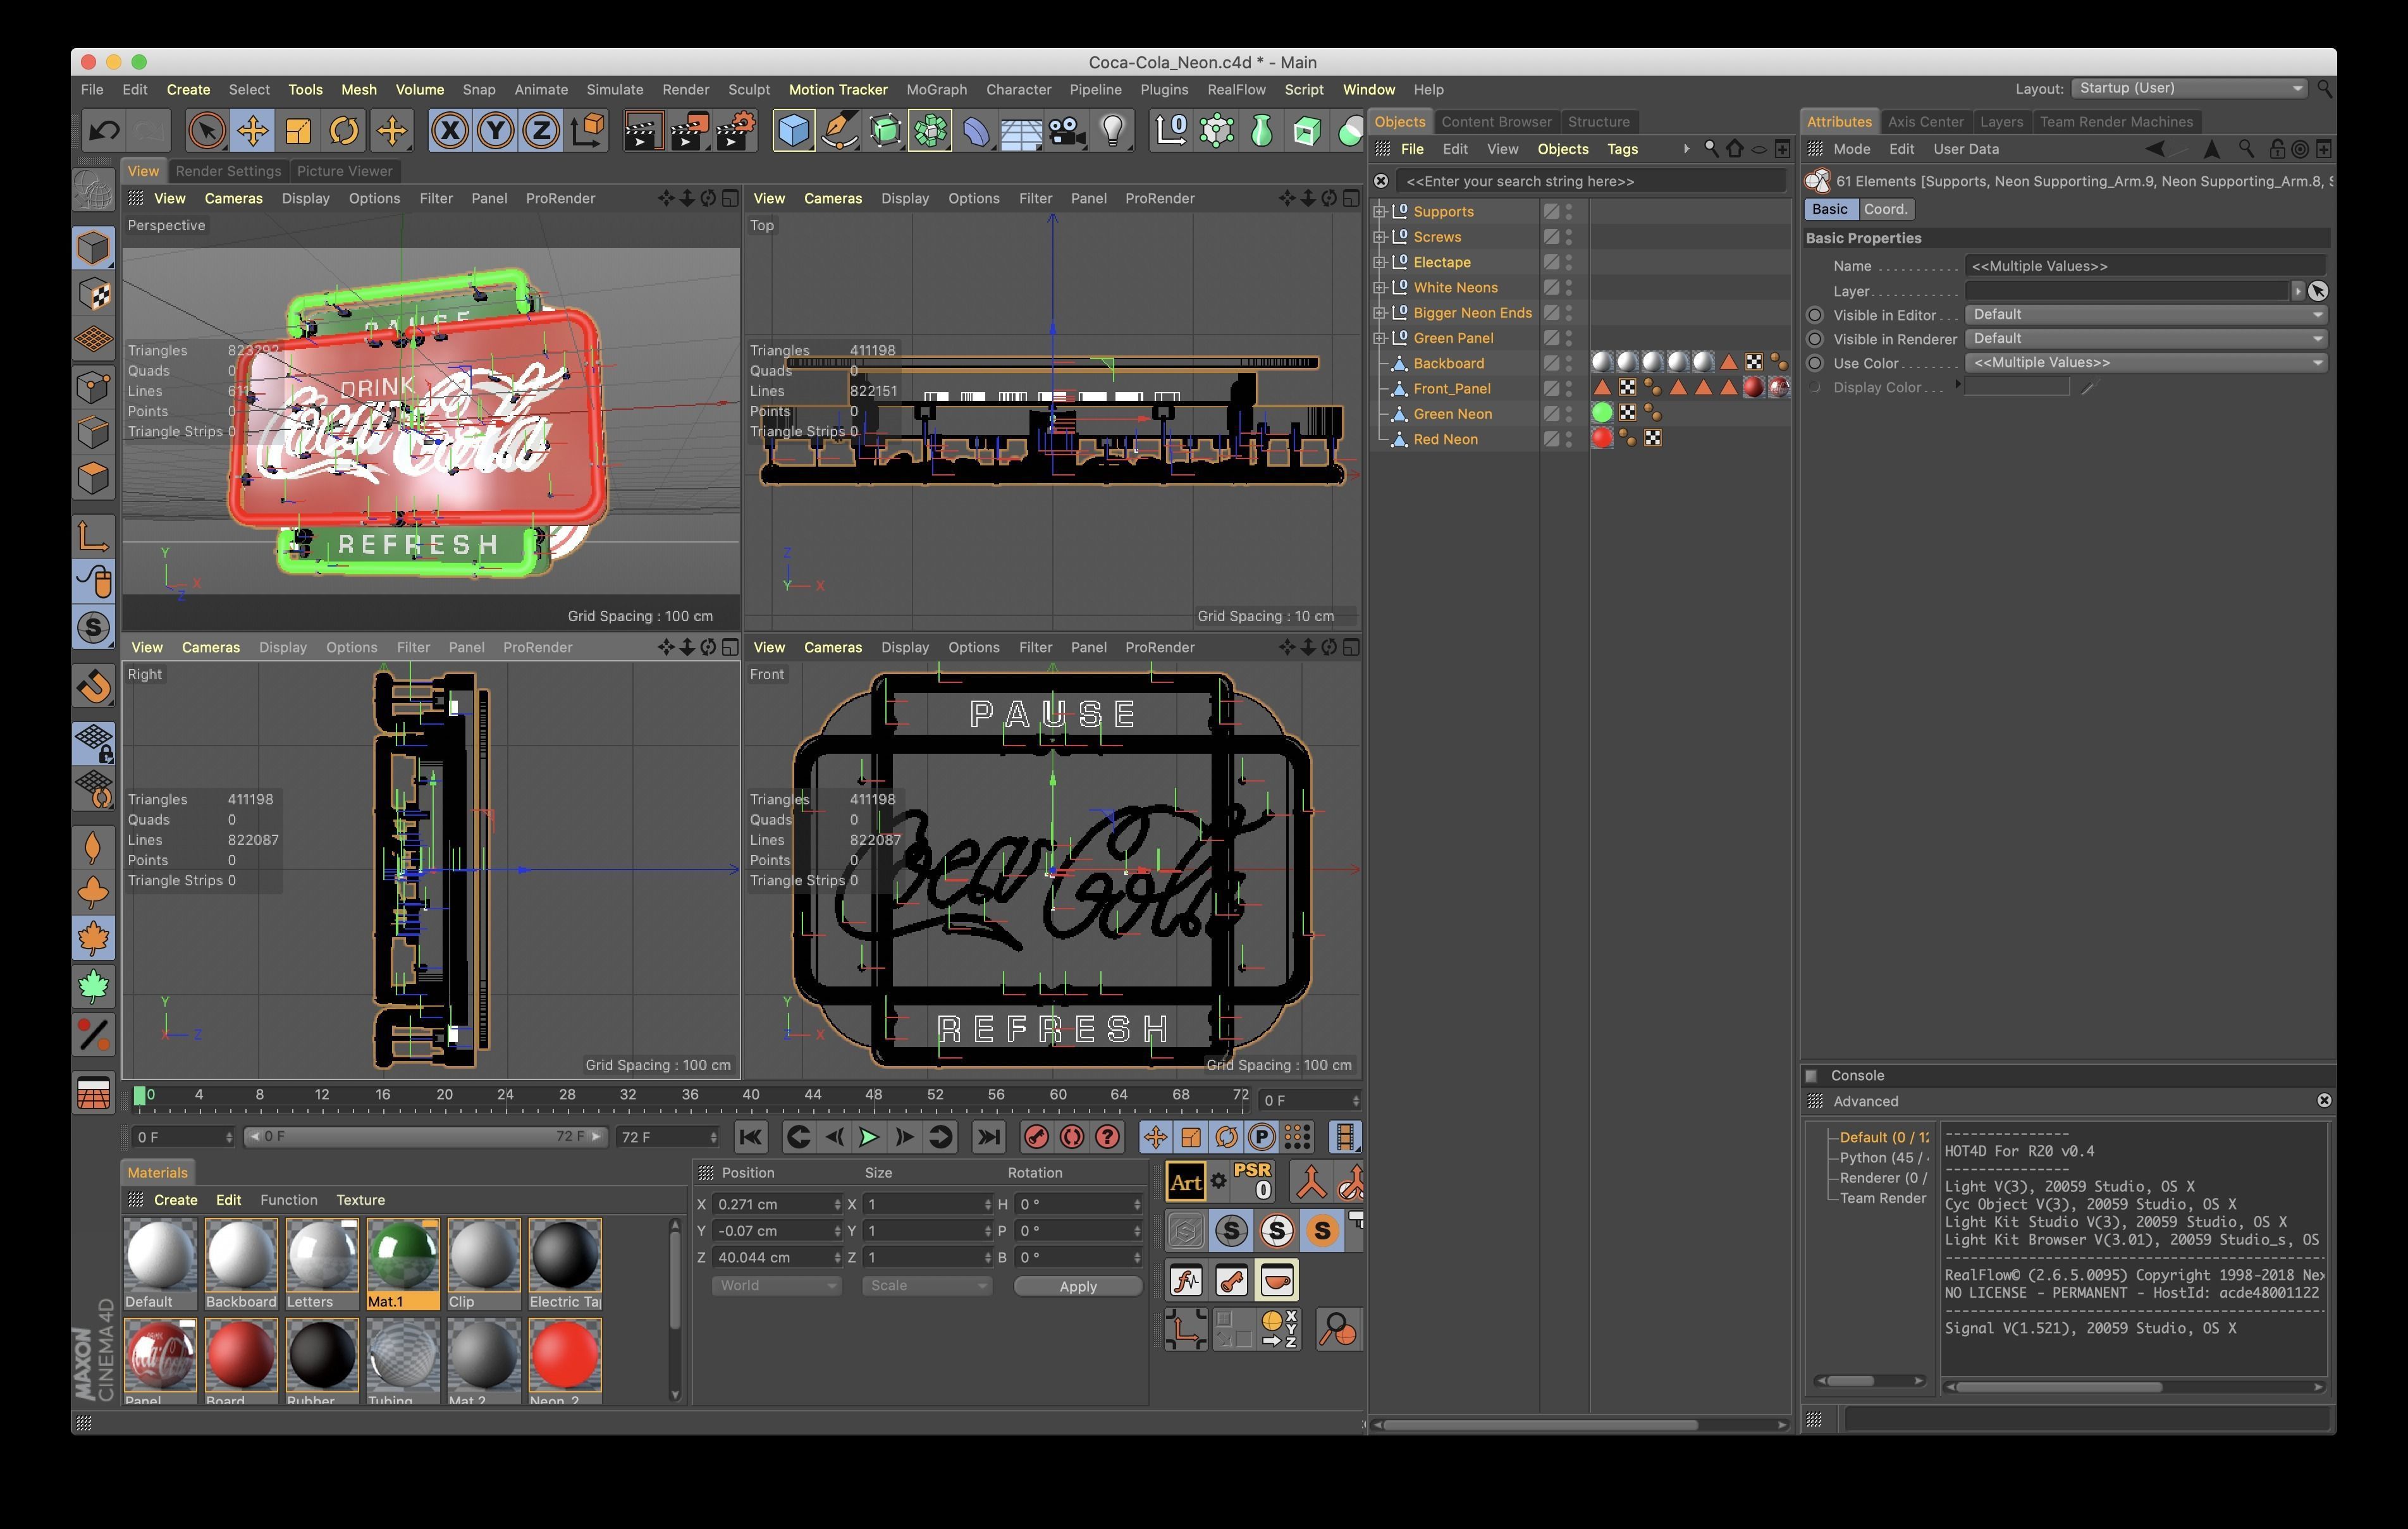Open Materials Create menu
Viewport: 2408px width, 1529px height.
pos(175,1200)
